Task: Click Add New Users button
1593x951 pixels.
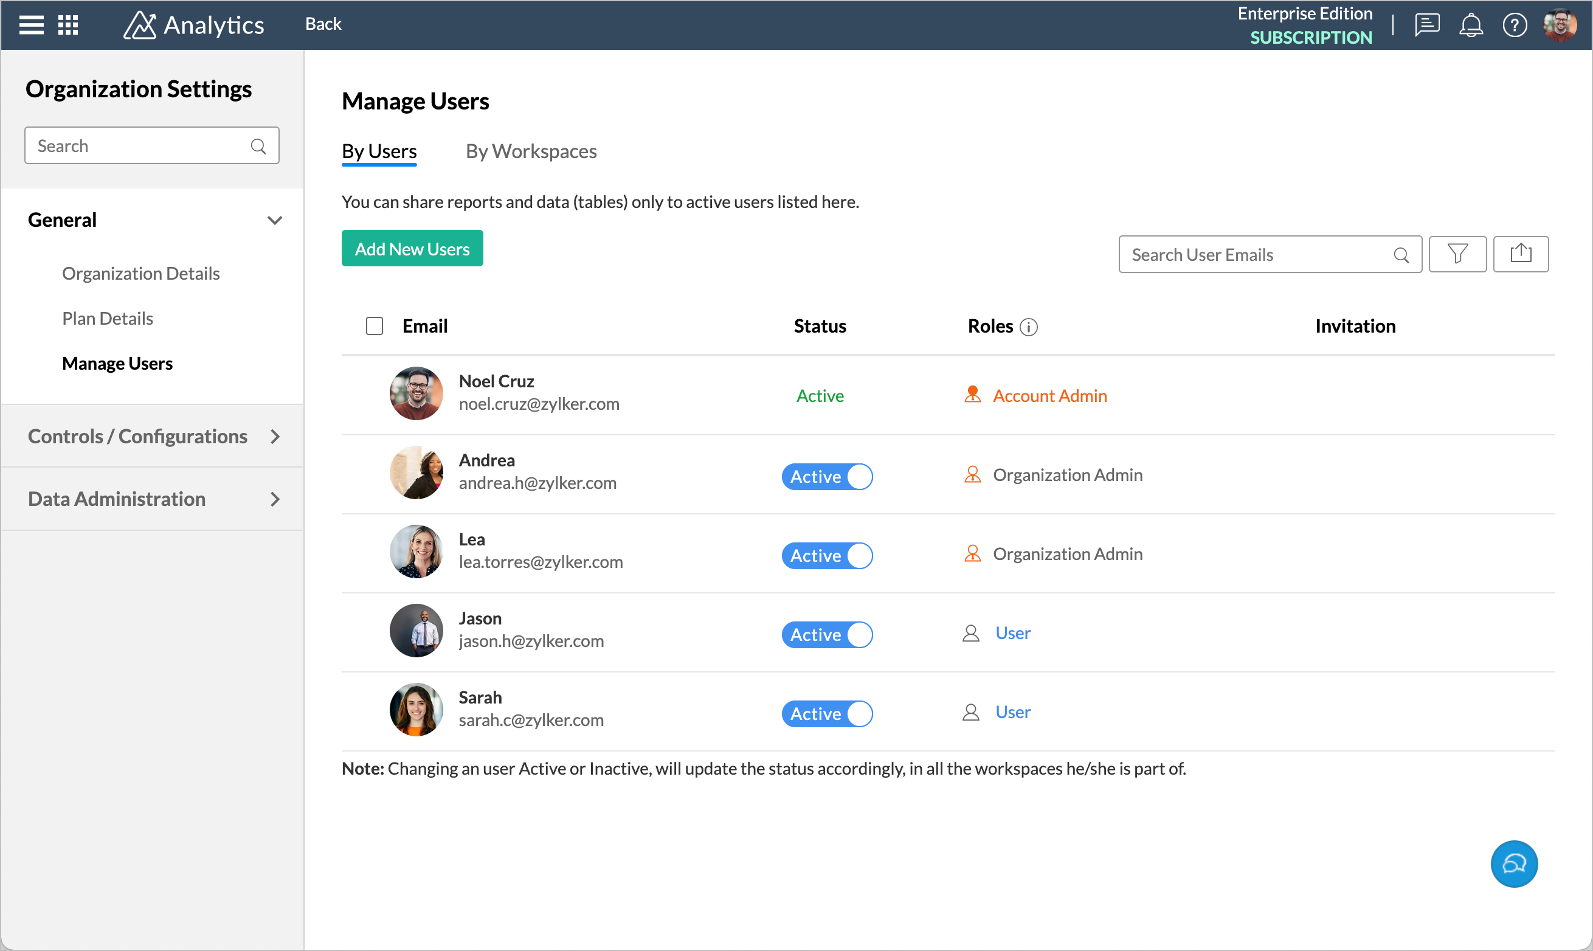Action: 412,249
